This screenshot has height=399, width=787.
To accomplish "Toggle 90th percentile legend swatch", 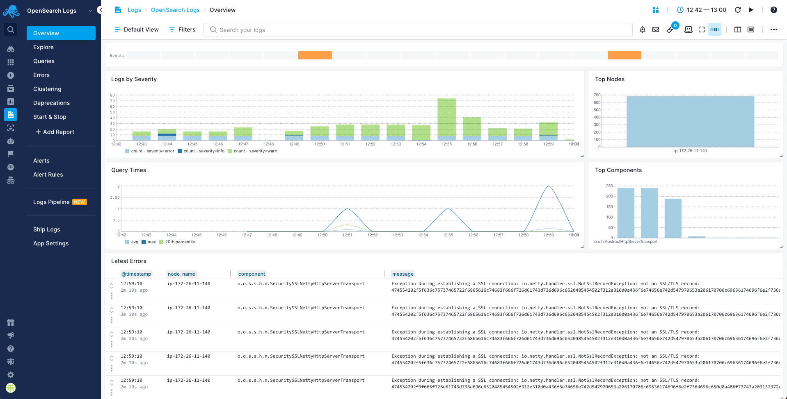I will pyautogui.click(x=161, y=242).
